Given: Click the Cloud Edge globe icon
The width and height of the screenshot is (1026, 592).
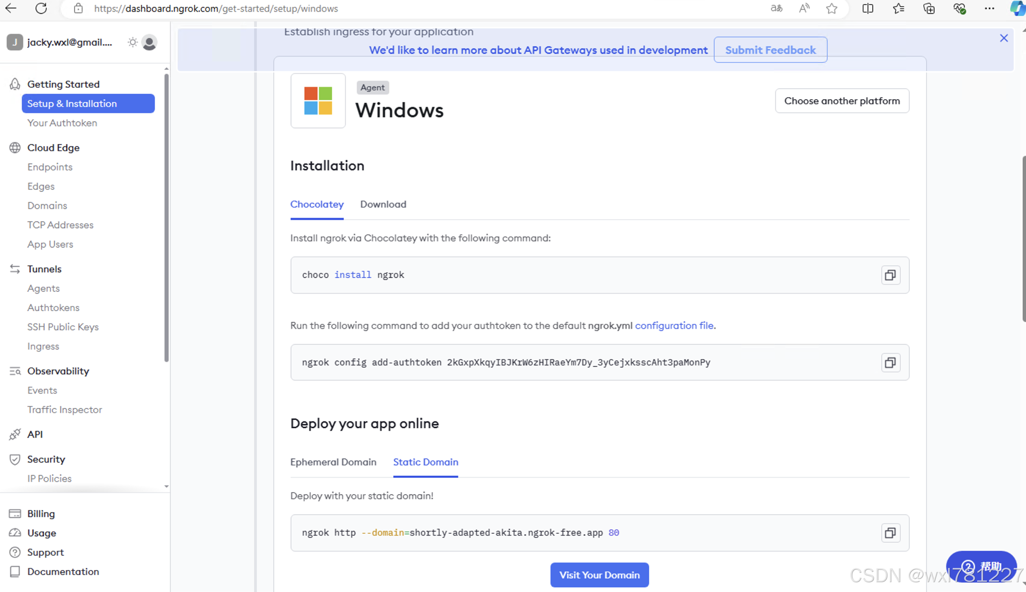Looking at the screenshot, I should point(15,148).
